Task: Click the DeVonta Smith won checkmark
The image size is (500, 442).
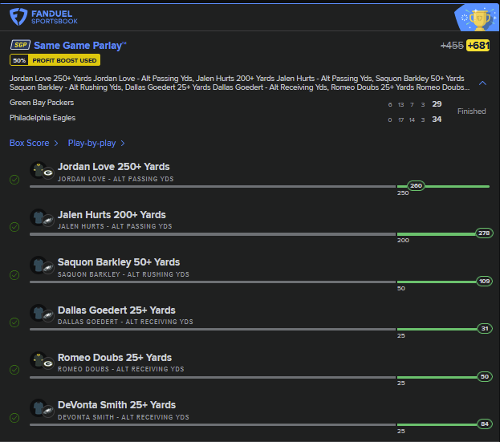Action: pyautogui.click(x=14, y=417)
